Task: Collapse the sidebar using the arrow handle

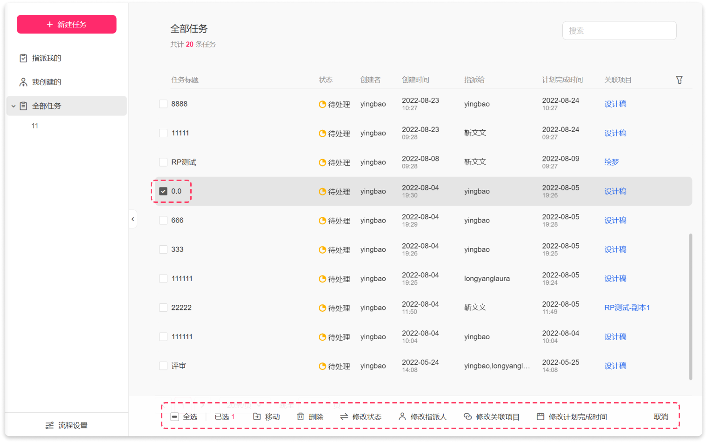Action: coord(133,219)
